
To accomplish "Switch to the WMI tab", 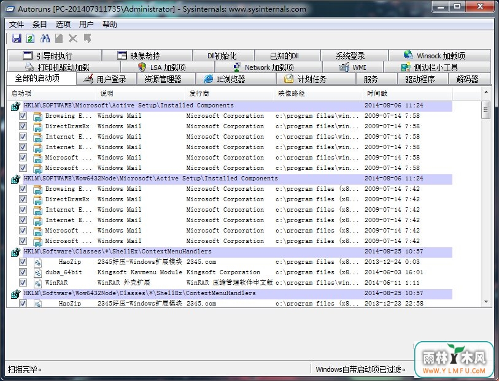I will (353, 67).
